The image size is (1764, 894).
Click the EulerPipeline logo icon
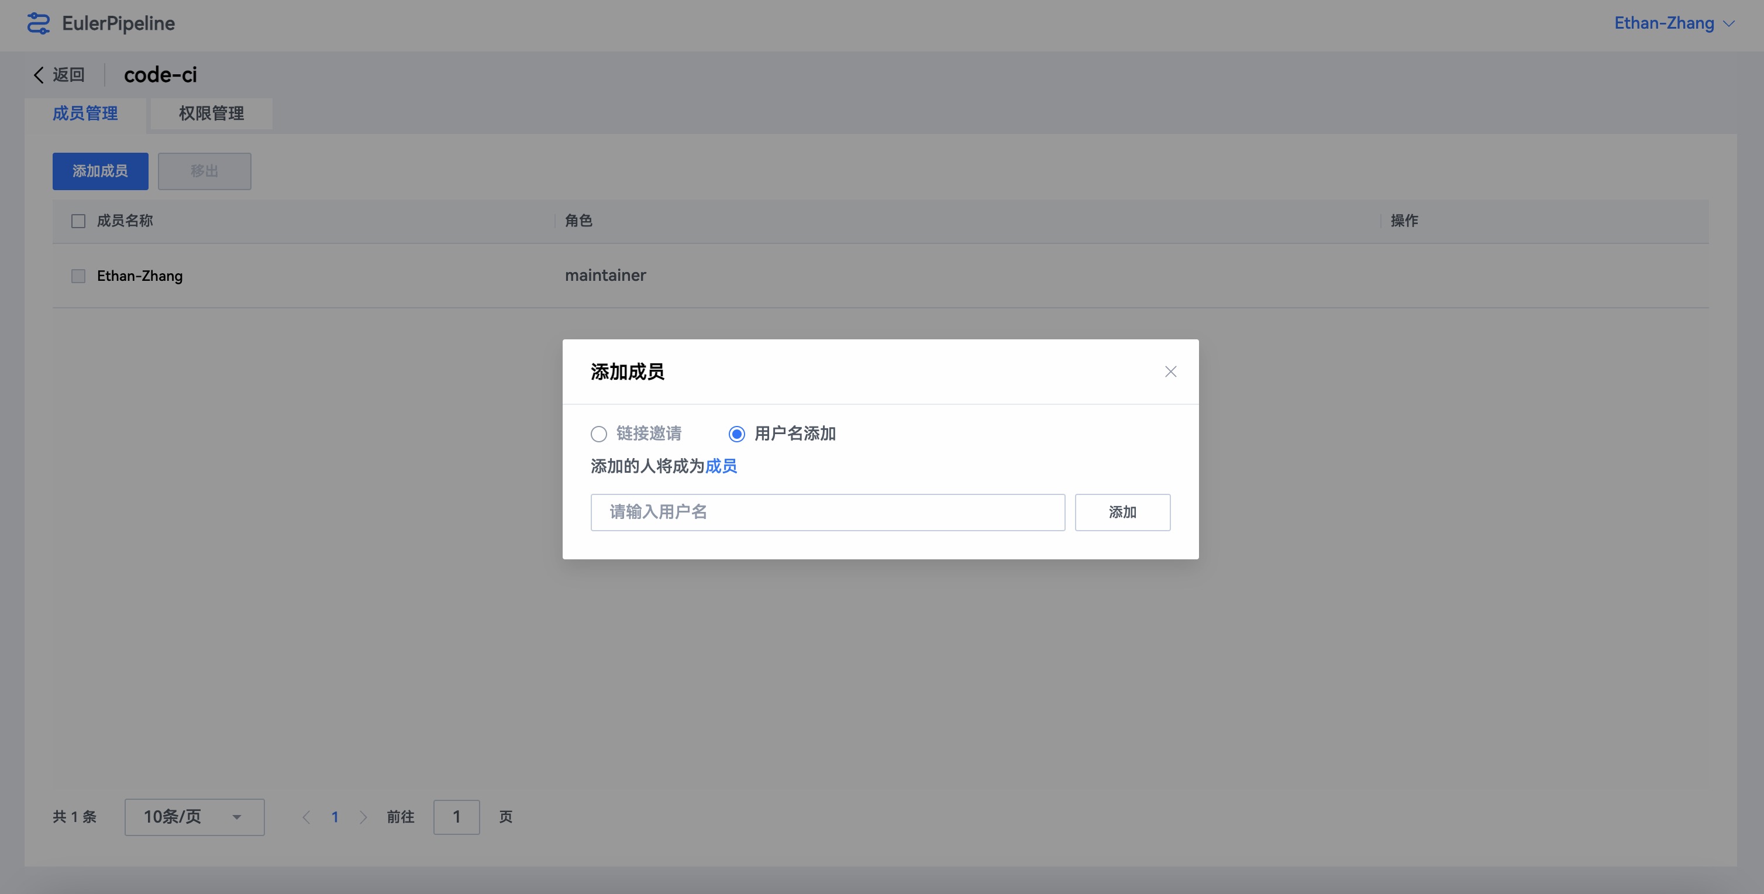(39, 23)
